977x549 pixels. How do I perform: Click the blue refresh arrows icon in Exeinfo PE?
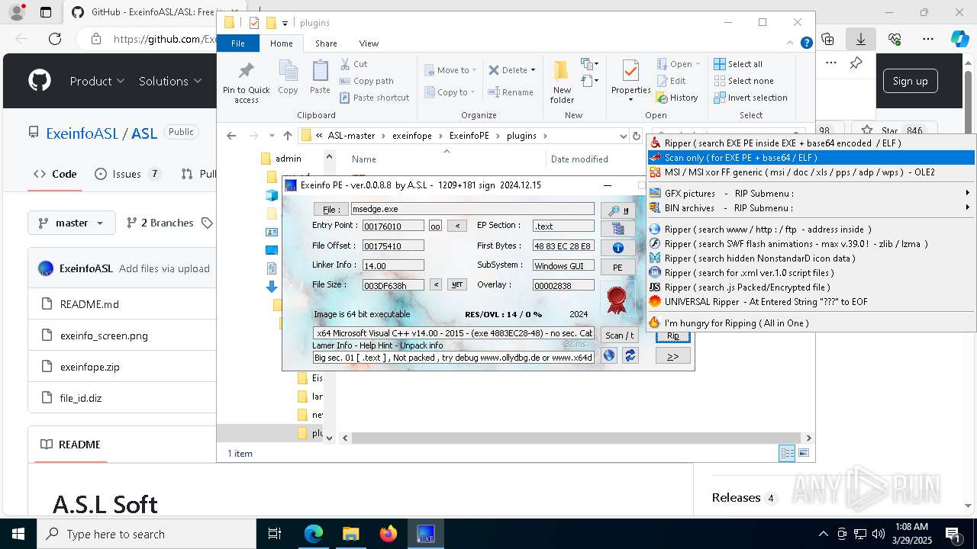(x=630, y=355)
